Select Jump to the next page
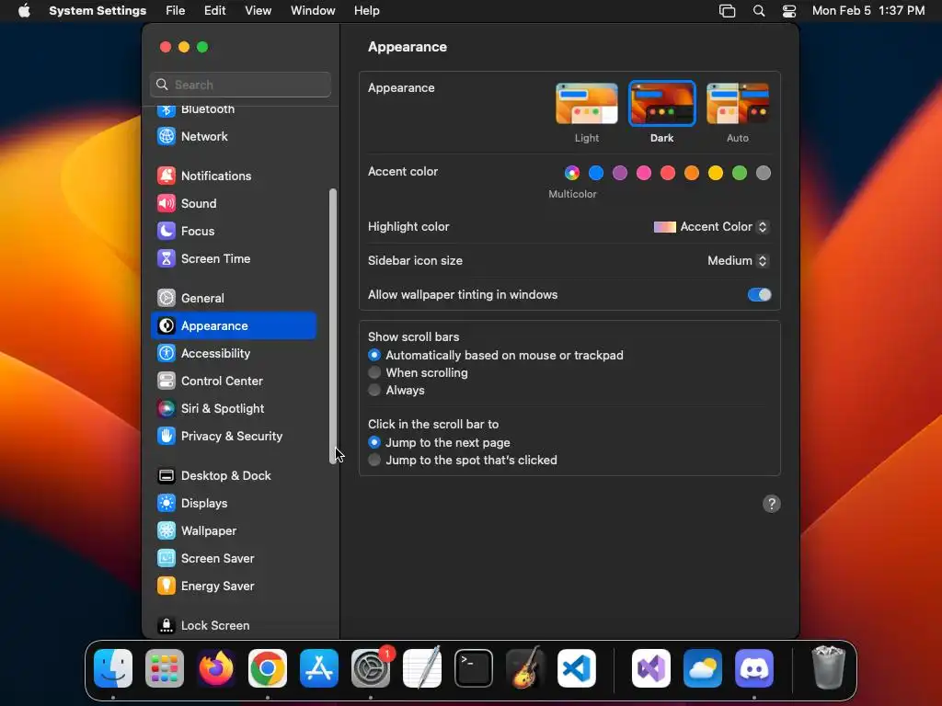Viewport: 942px width, 706px height. tap(374, 442)
